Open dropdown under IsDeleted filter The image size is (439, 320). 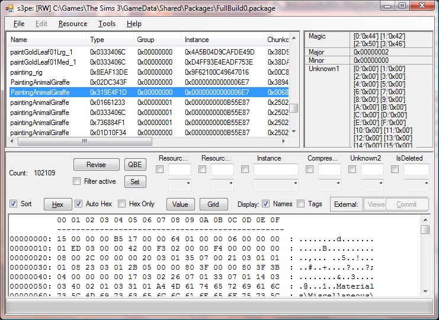pyautogui.click(x=416, y=184)
